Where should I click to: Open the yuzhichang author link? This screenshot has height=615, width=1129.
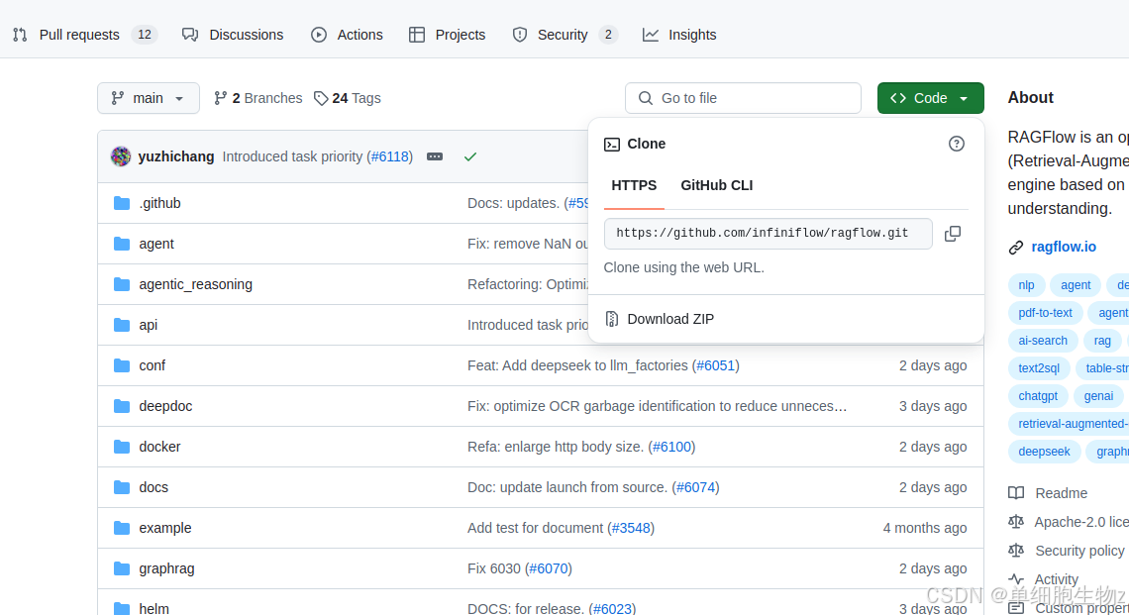pyautogui.click(x=176, y=156)
